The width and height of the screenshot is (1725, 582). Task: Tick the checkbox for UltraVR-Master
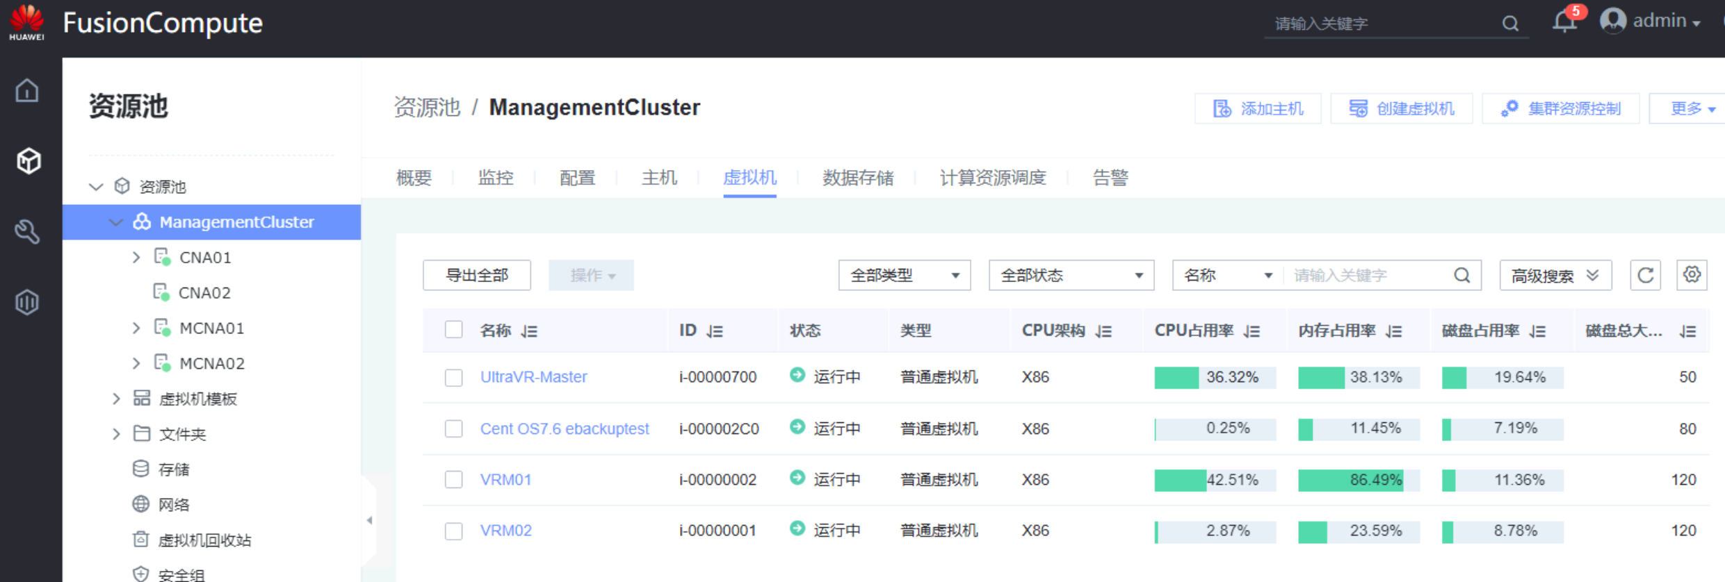(453, 377)
